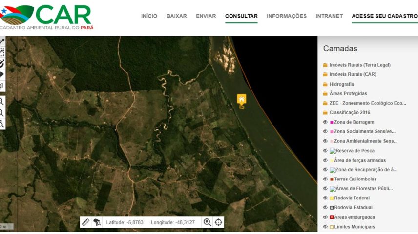The image size is (418, 234).
Task: Expand the Áreas Protegidas layer group
Action: (348, 93)
